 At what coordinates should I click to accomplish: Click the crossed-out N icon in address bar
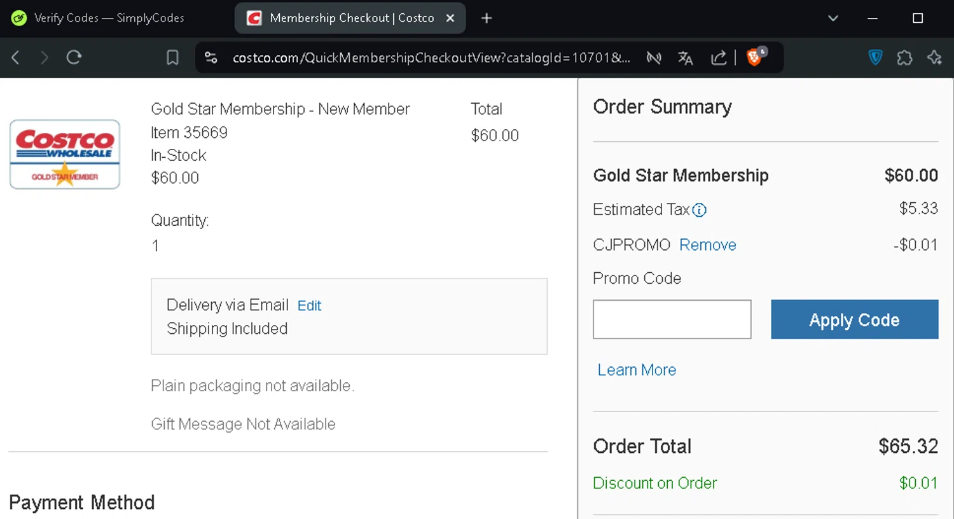[x=654, y=58]
